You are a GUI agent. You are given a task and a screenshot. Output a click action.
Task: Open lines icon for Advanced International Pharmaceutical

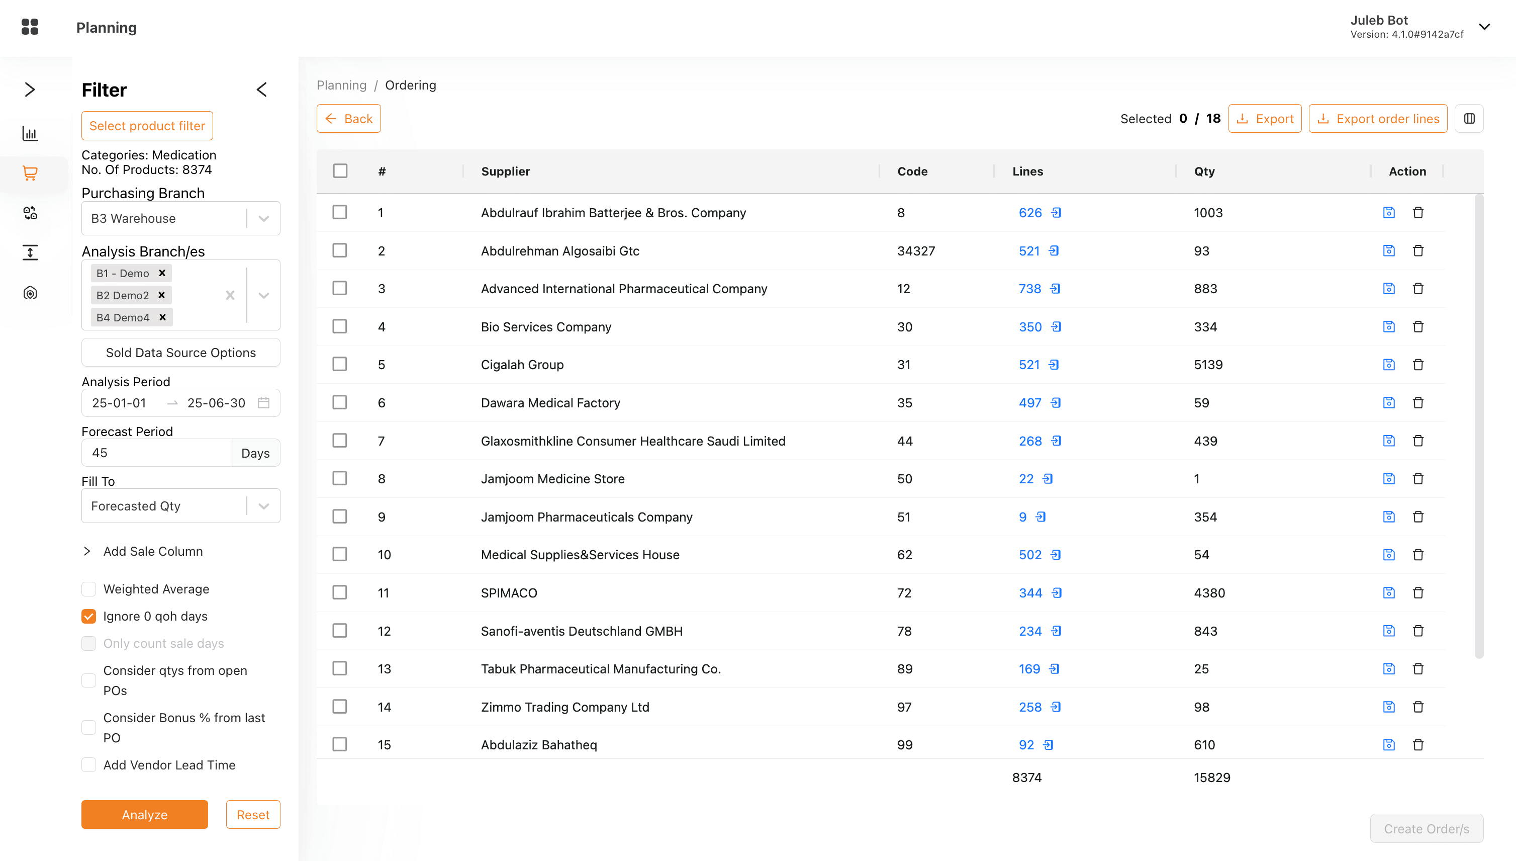pos(1056,289)
